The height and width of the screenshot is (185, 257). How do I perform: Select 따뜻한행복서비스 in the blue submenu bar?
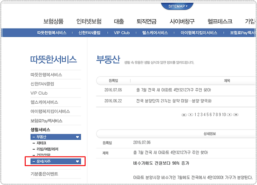pos(52,32)
